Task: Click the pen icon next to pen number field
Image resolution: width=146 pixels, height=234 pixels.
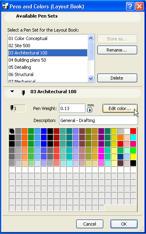Action: [12, 108]
